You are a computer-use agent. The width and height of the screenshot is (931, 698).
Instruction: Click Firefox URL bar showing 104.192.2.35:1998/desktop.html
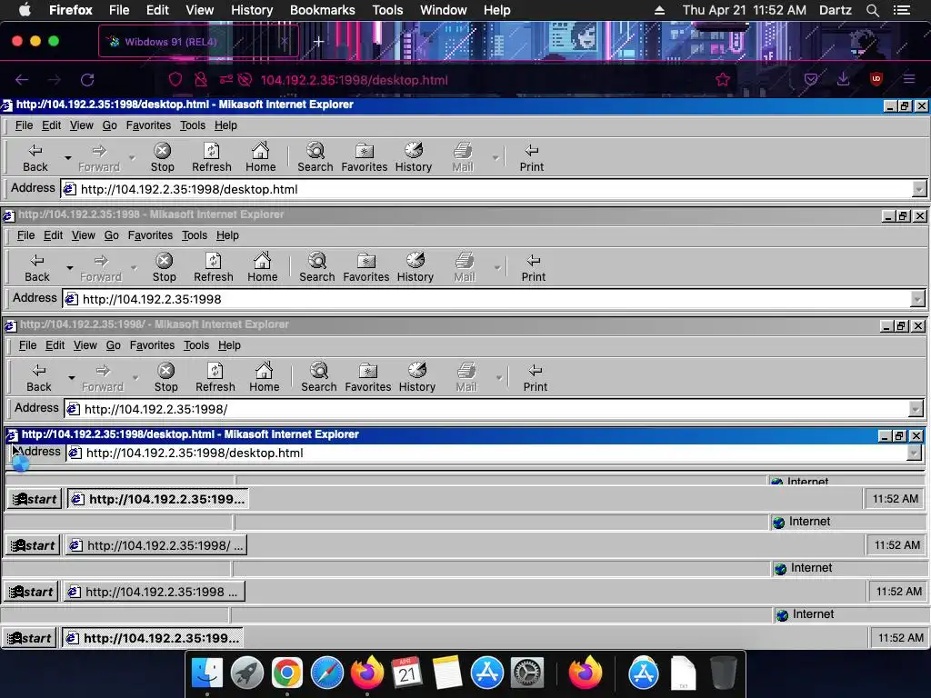pos(354,80)
